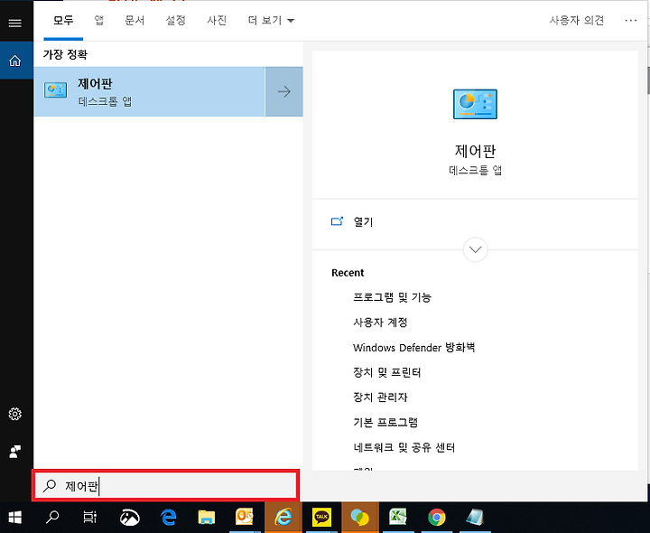
Task: Click the 제어판 small icon in results list
Action: coord(55,90)
